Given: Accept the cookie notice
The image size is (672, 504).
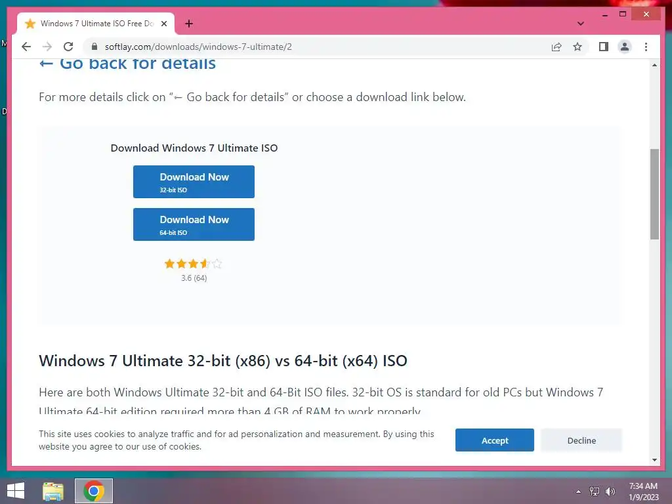Looking at the screenshot, I should click(495, 440).
